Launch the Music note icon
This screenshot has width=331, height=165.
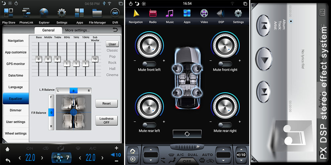click(170, 14)
